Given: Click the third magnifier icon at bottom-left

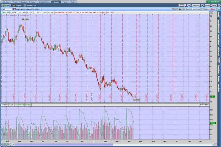Looking at the screenshot, I should click(x=8, y=144).
